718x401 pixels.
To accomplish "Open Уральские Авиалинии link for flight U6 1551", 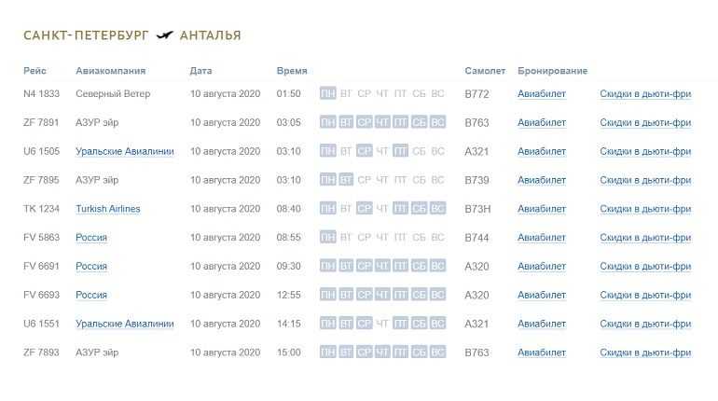I will coord(125,324).
